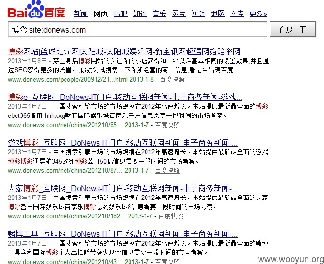The width and height of the screenshot is (324, 264).
Task: Click snippet text mentioning 工具宾利国际
Action: [108, 252]
